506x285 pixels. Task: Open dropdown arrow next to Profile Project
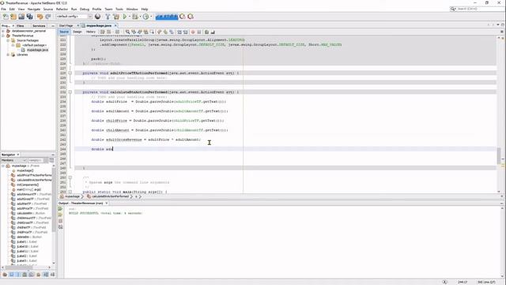coord(151,17)
